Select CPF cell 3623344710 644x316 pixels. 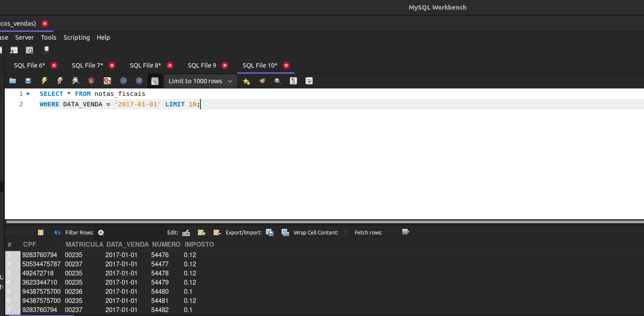point(39,282)
